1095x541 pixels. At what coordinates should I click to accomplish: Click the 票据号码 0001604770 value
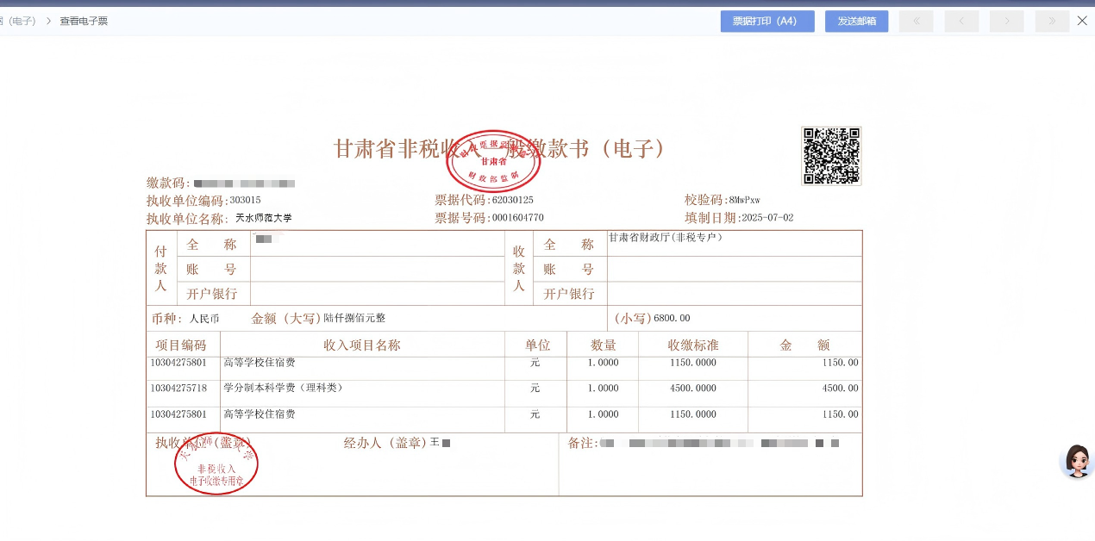(x=517, y=218)
